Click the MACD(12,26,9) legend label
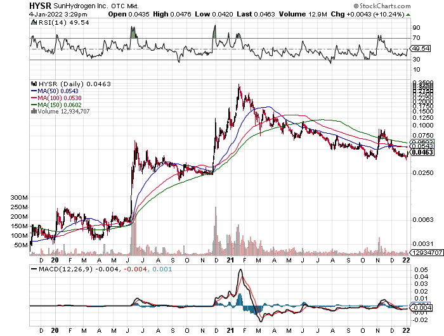444x336 pixels. click(x=65, y=269)
